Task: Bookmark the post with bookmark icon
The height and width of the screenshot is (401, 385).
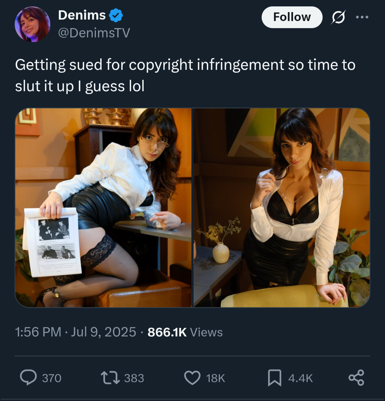Action: (274, 378)
